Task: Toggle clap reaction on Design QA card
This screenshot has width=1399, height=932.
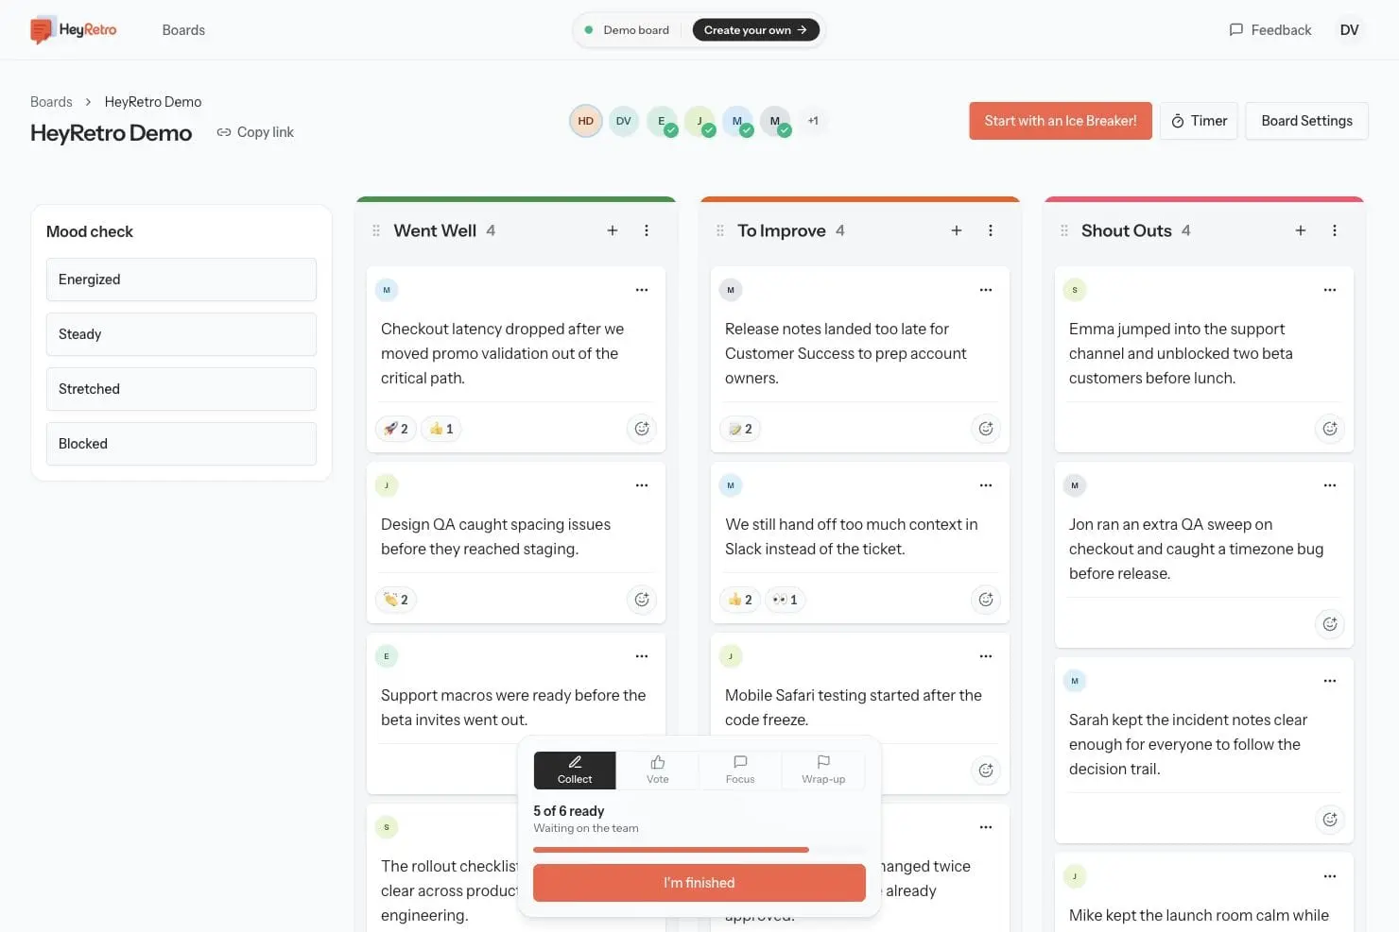Action: coord(396,600)
